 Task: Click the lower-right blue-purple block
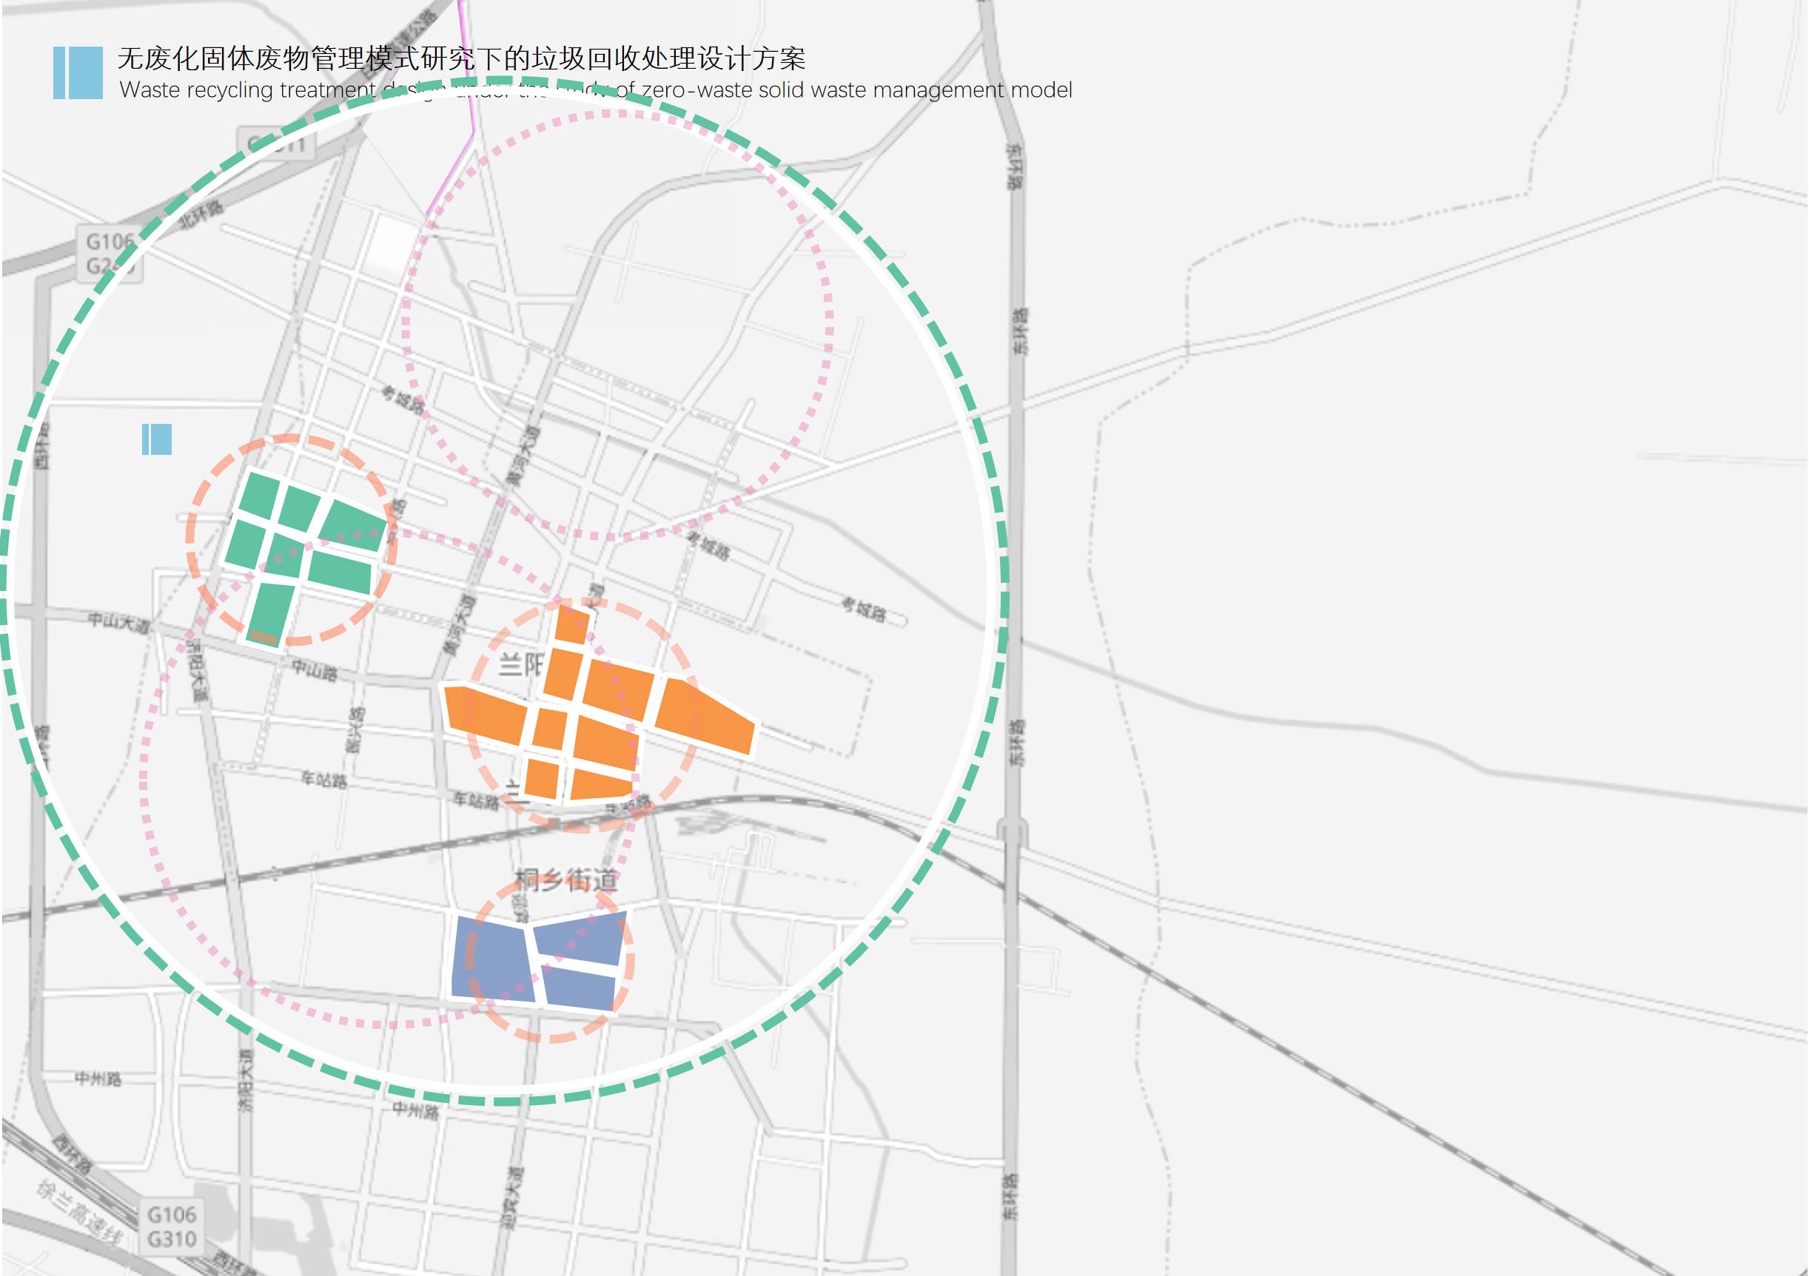pos(580,988)
